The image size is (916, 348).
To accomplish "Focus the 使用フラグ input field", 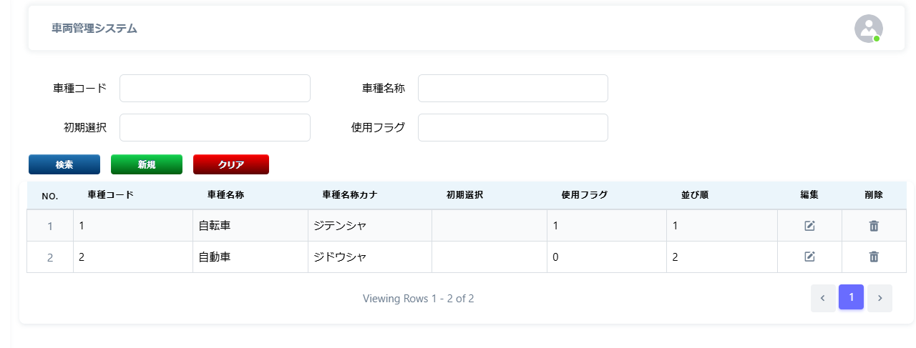I will click(513, 128).
